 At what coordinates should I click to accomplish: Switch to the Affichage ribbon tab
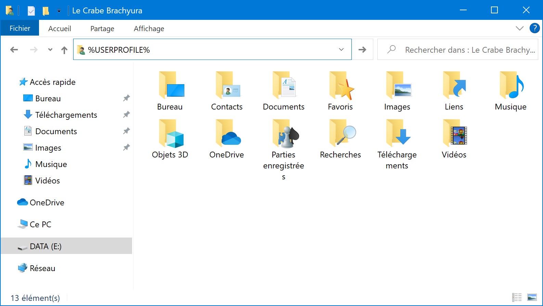point(149,29)
